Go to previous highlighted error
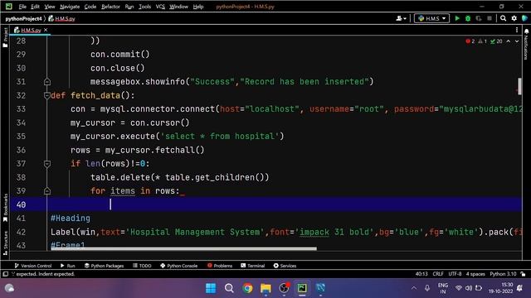 coord(509,41)
